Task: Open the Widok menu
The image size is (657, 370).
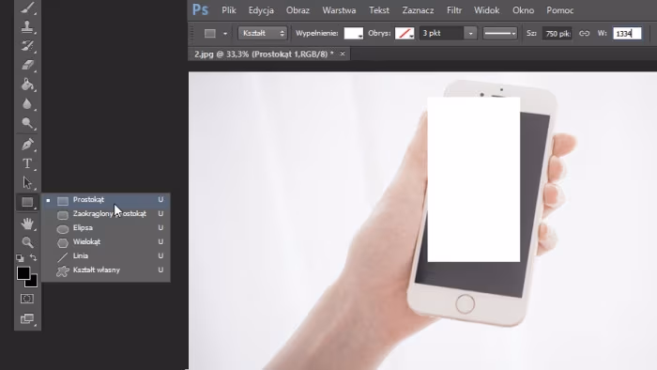Action: pos(486,10)
